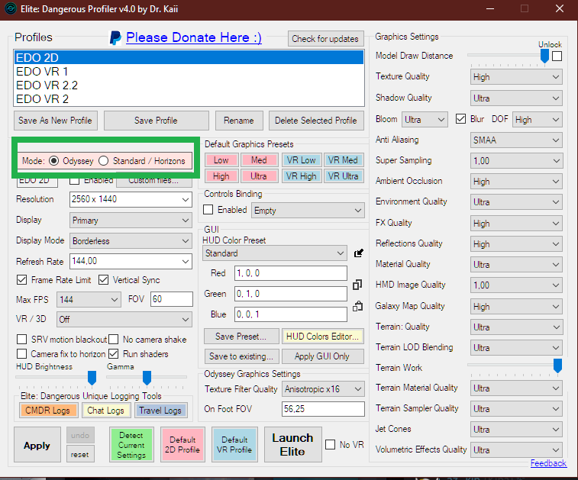This screenshot has height=480, width=578.
Task: Click the Please Donate Here link
Action: (194, 37)
